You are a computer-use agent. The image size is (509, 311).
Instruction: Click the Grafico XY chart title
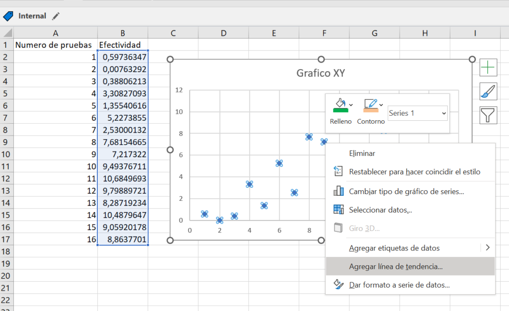321,73
